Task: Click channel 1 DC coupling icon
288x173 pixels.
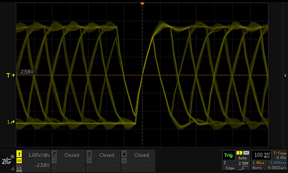Action: tap(19, 161)
